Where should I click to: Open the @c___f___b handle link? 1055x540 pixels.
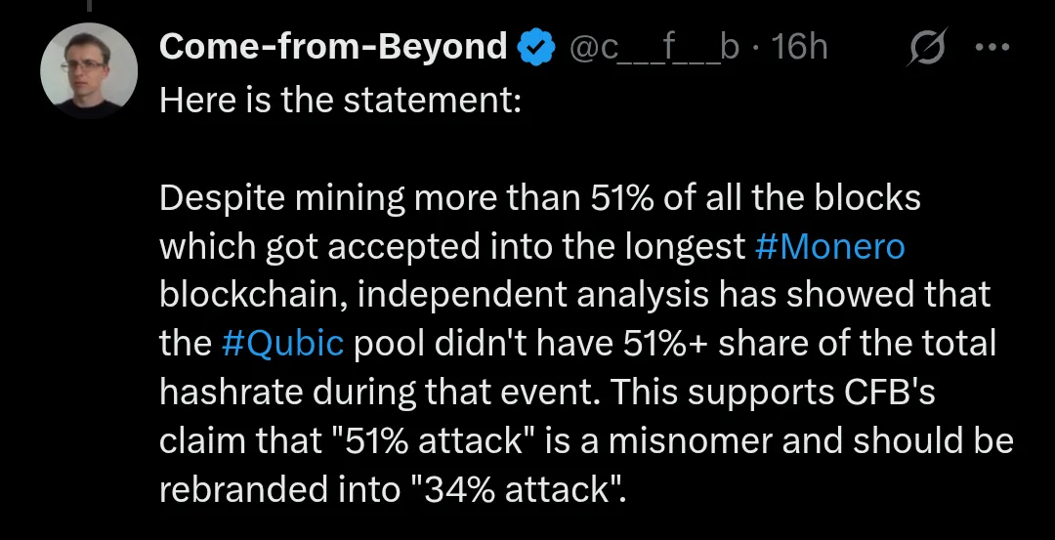[654, 47]
